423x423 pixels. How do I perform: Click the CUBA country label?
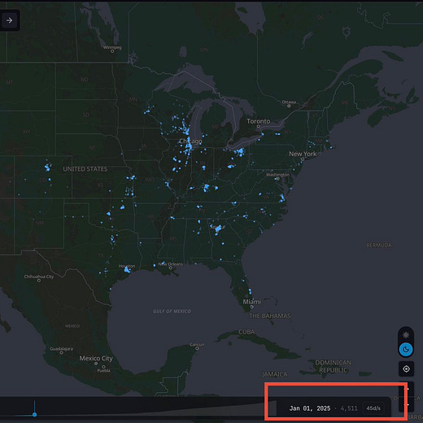pos(246,332)
